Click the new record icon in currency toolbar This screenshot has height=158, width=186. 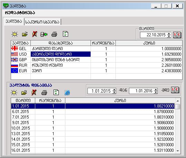tap(15, 34)
